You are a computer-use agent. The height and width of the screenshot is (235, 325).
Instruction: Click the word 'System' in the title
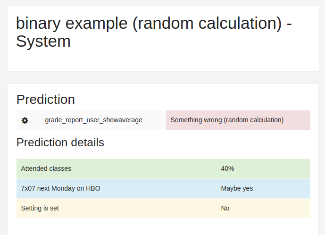(x=43, y=41)
